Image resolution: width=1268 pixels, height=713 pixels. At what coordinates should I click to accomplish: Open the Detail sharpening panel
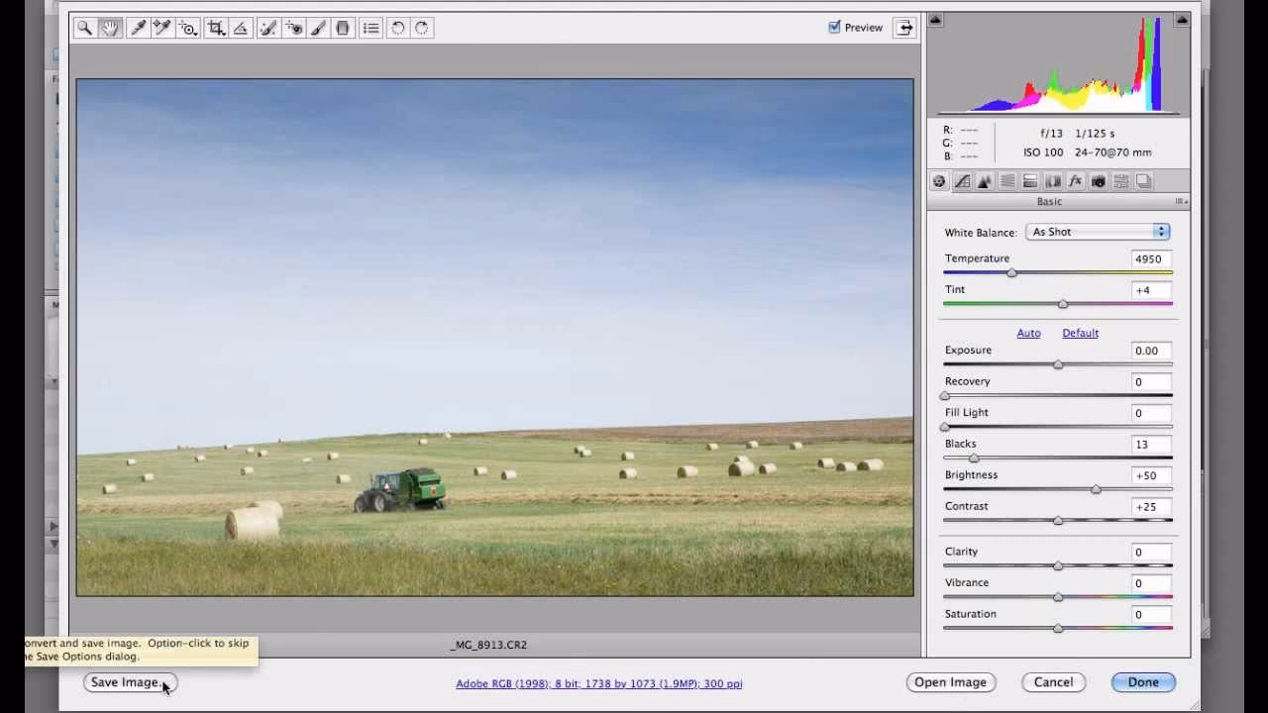pos(984,180)
